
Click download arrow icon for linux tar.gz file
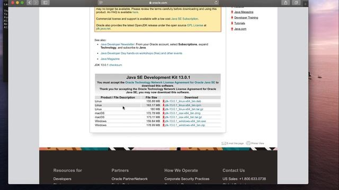pos(164,109)
